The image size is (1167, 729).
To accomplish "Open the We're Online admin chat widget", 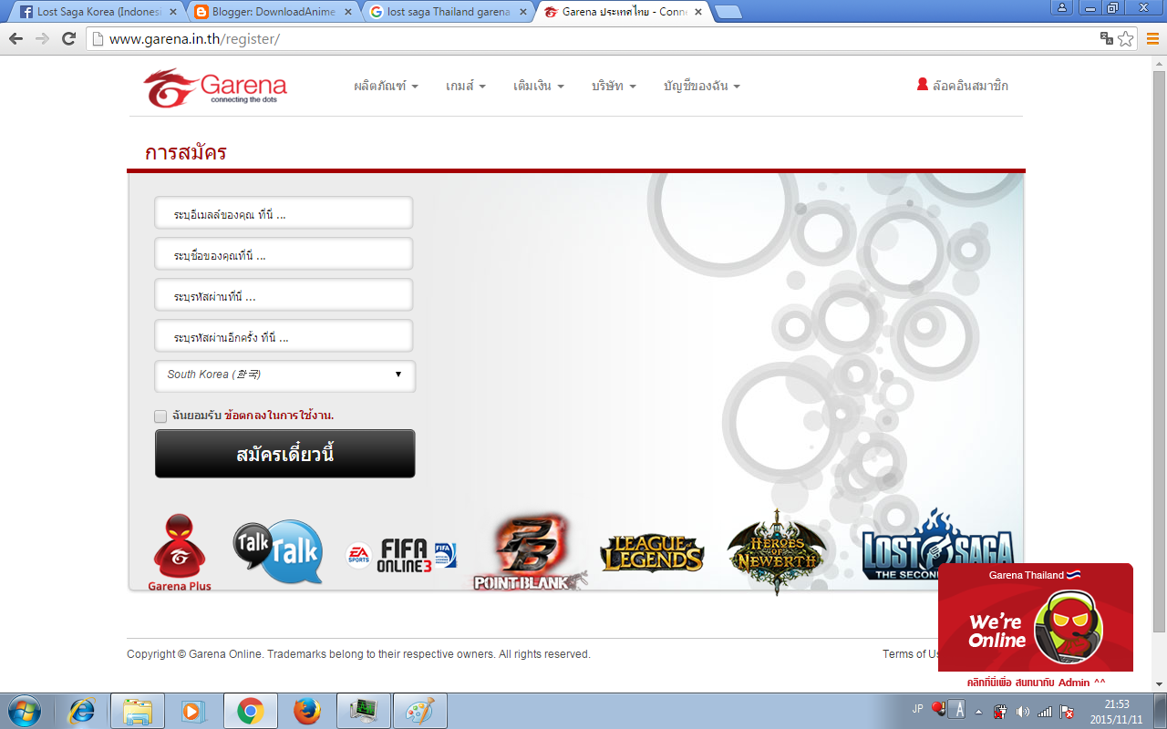I will click(x=1036, y=617).
